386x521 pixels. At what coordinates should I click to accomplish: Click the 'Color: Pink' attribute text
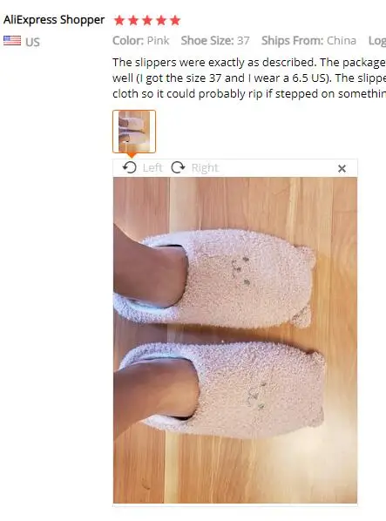pos(141,41)
